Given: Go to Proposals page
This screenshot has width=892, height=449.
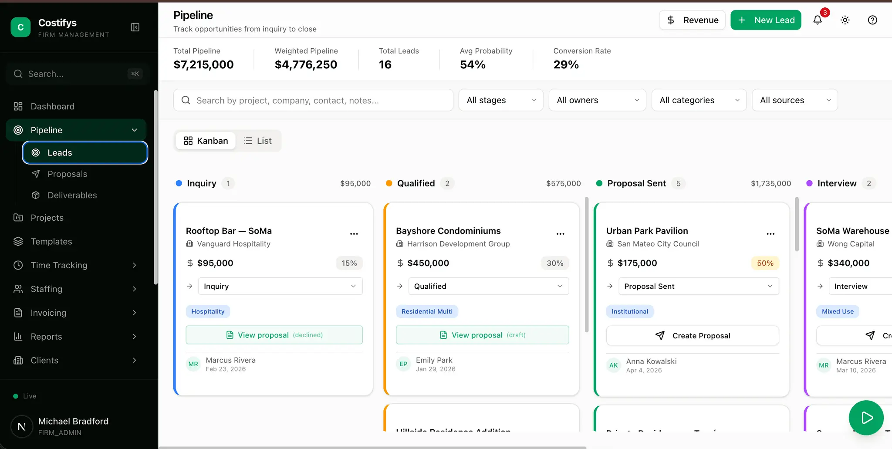Looking at the screenshot, I should 85,174.
